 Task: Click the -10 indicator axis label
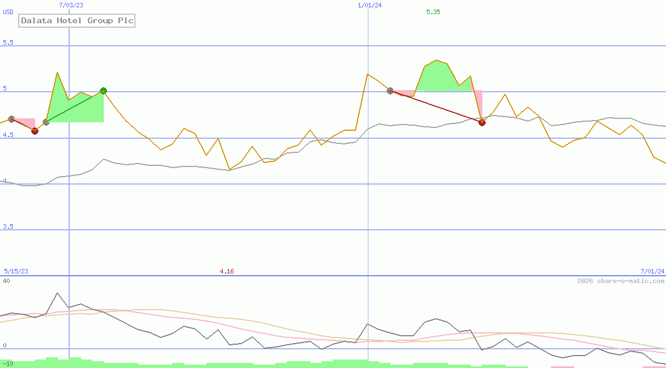pos(8,364)
